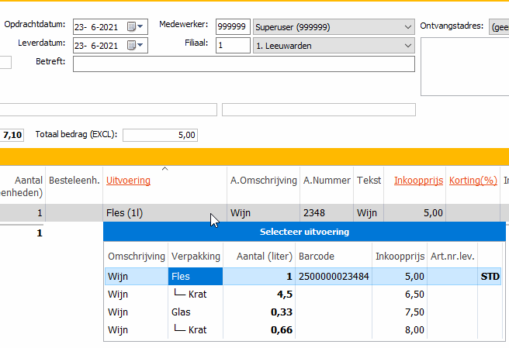The height and width of the screenshot is (348, 509).
Task: Sort by the Uitvoering column header
Action: point(128,181)
